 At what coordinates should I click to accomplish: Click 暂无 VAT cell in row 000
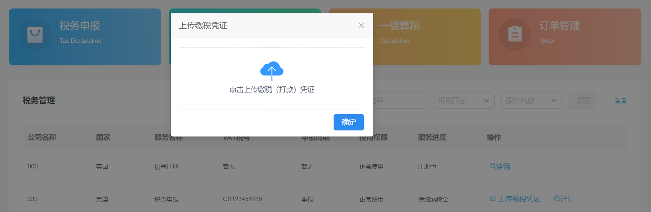click(x=229, y=166)
